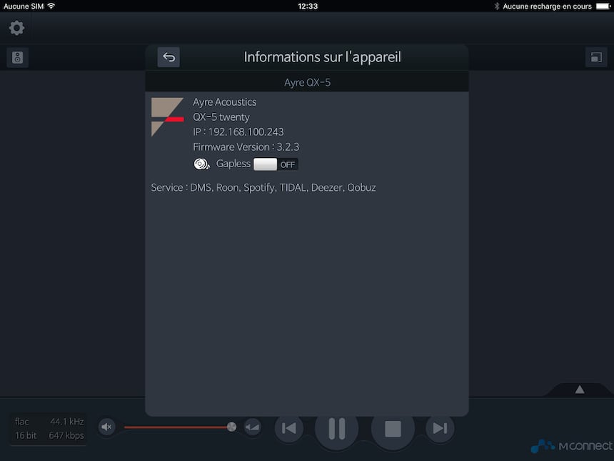
Task: Expand the panel with the up triangle
Action: 580,390
